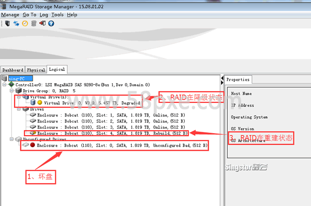
Task: Open help via blue question mark icon
Action: (x=51, y=23)
